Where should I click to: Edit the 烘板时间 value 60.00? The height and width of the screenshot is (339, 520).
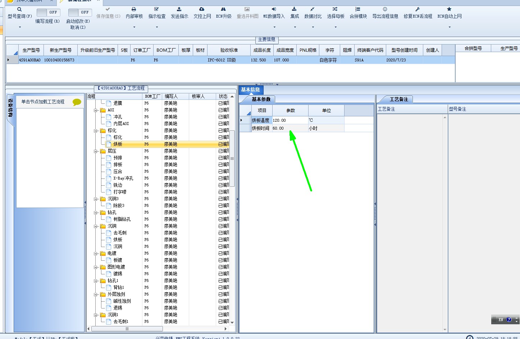click(x=290, y=128)
